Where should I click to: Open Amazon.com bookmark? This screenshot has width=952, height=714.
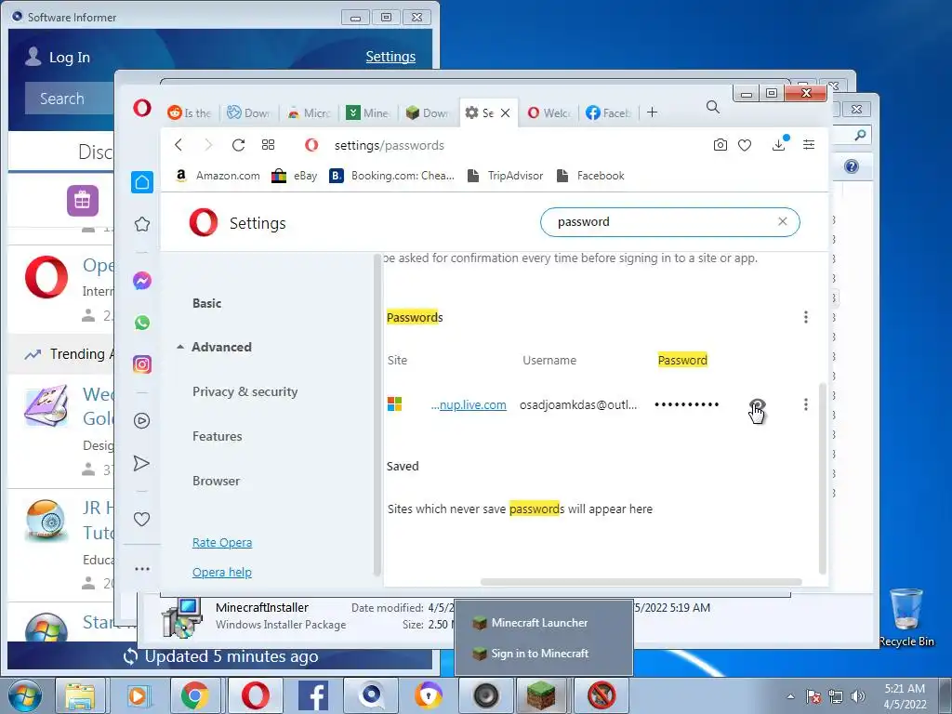[x=218, y=176]
